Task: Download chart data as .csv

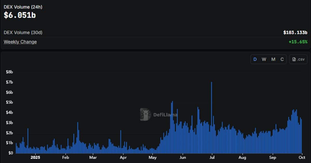Action: coord(298,59)
